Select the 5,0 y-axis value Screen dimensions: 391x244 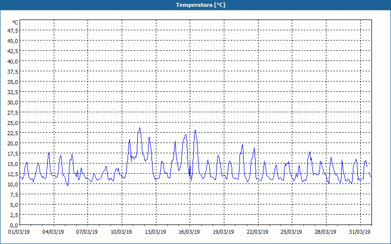coord(14,205)
